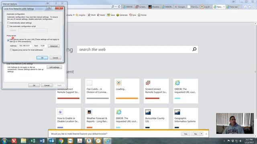Launch Vivaldi from the taskbar
This screenshot has height=144, width=257.
point(14,141)
